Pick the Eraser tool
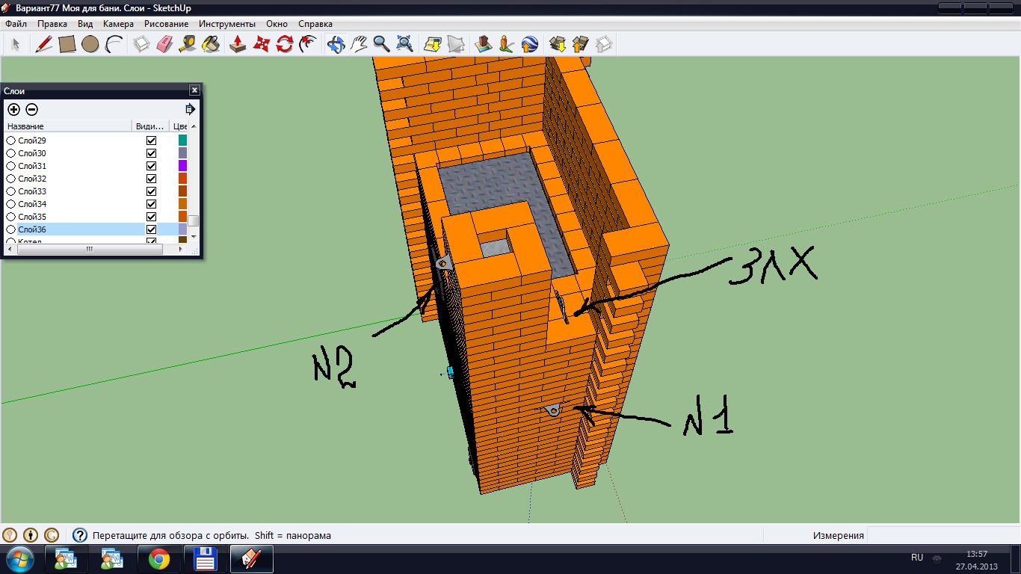The image size is (1021, 574). pos(164,44)
